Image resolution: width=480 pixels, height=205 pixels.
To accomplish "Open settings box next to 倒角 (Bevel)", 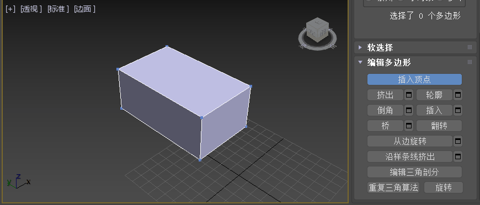I will [x=409, y=110].
